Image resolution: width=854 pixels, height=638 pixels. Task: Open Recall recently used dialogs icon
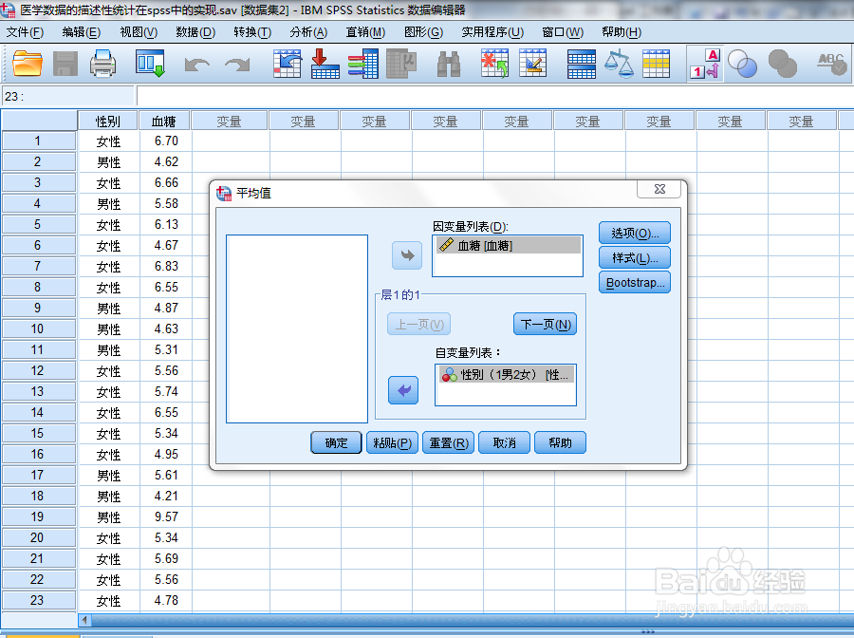(150, 64)
